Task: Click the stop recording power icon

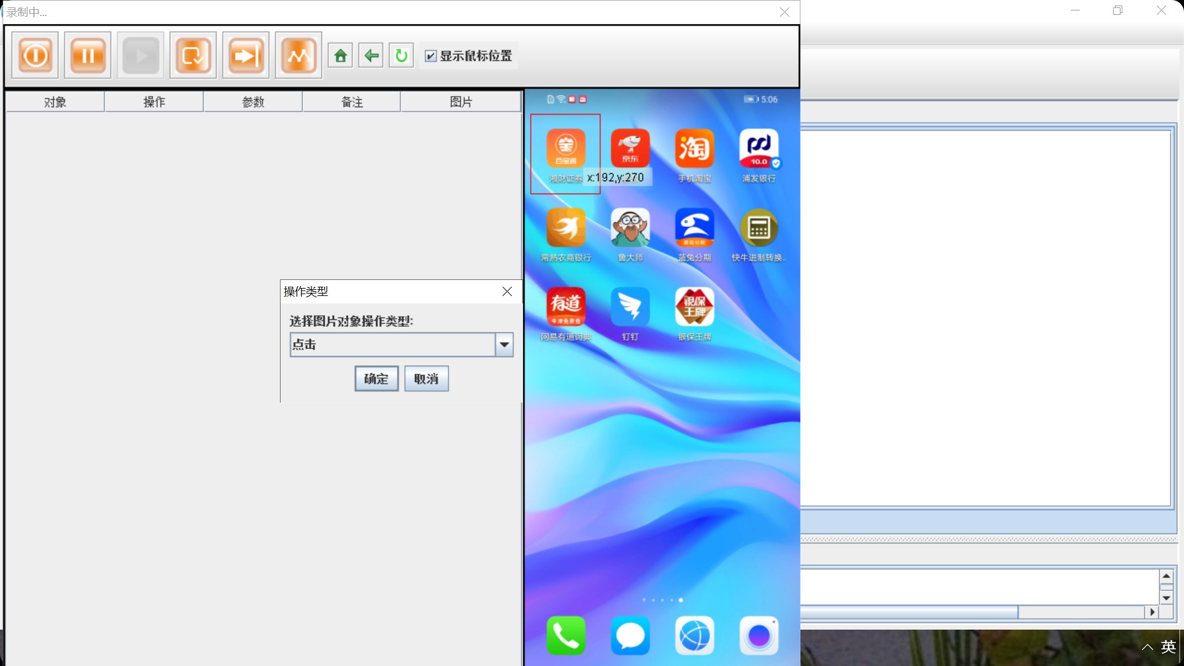Action: tap(34, 55)
